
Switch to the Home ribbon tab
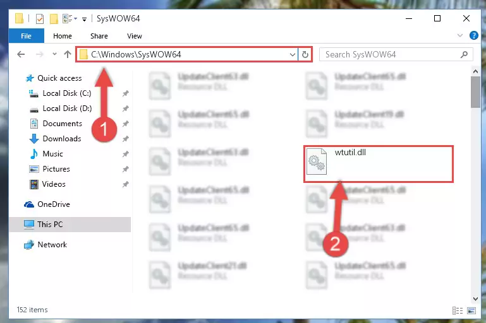pyautogui.click(x=63, y=36)
